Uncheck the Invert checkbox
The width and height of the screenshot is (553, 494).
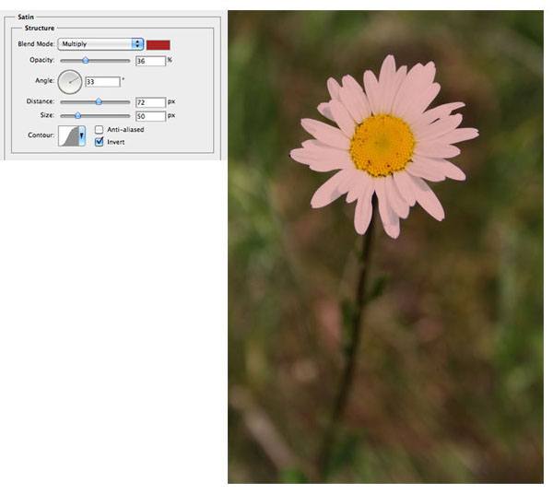[100, 142]
